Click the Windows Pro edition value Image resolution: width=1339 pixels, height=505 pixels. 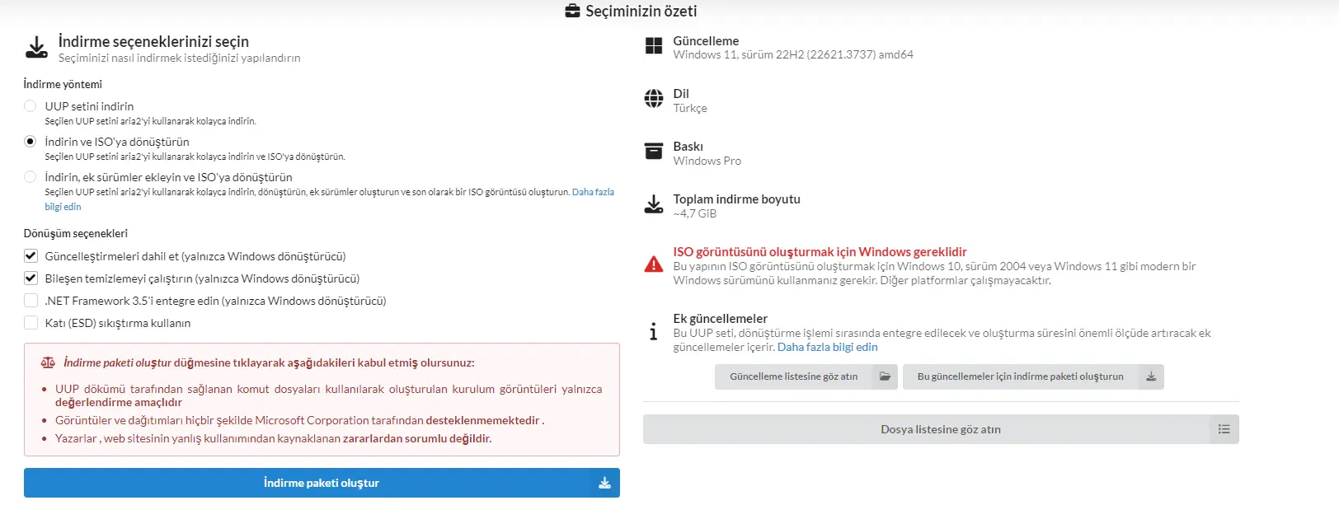[x=707, y=161]
